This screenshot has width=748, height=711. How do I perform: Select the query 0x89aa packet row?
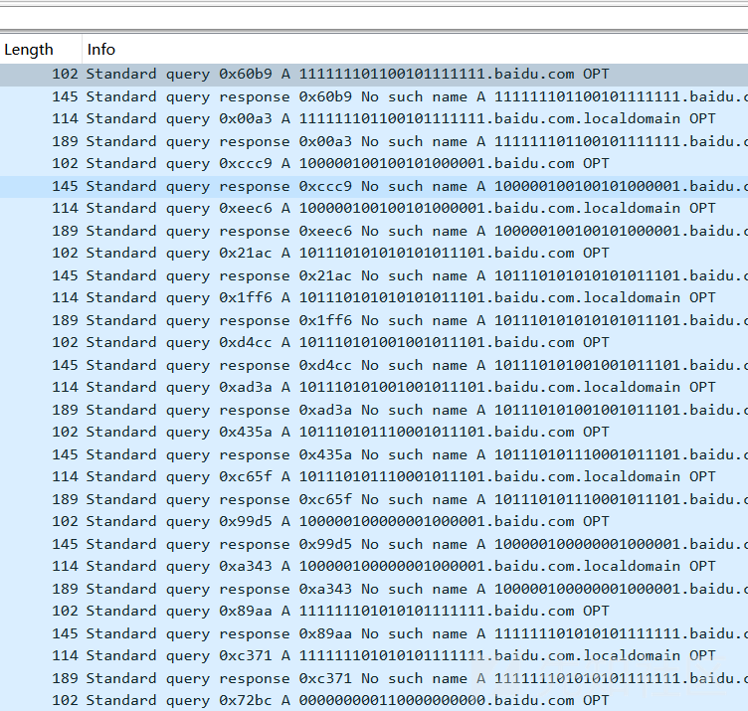[374, 612]
